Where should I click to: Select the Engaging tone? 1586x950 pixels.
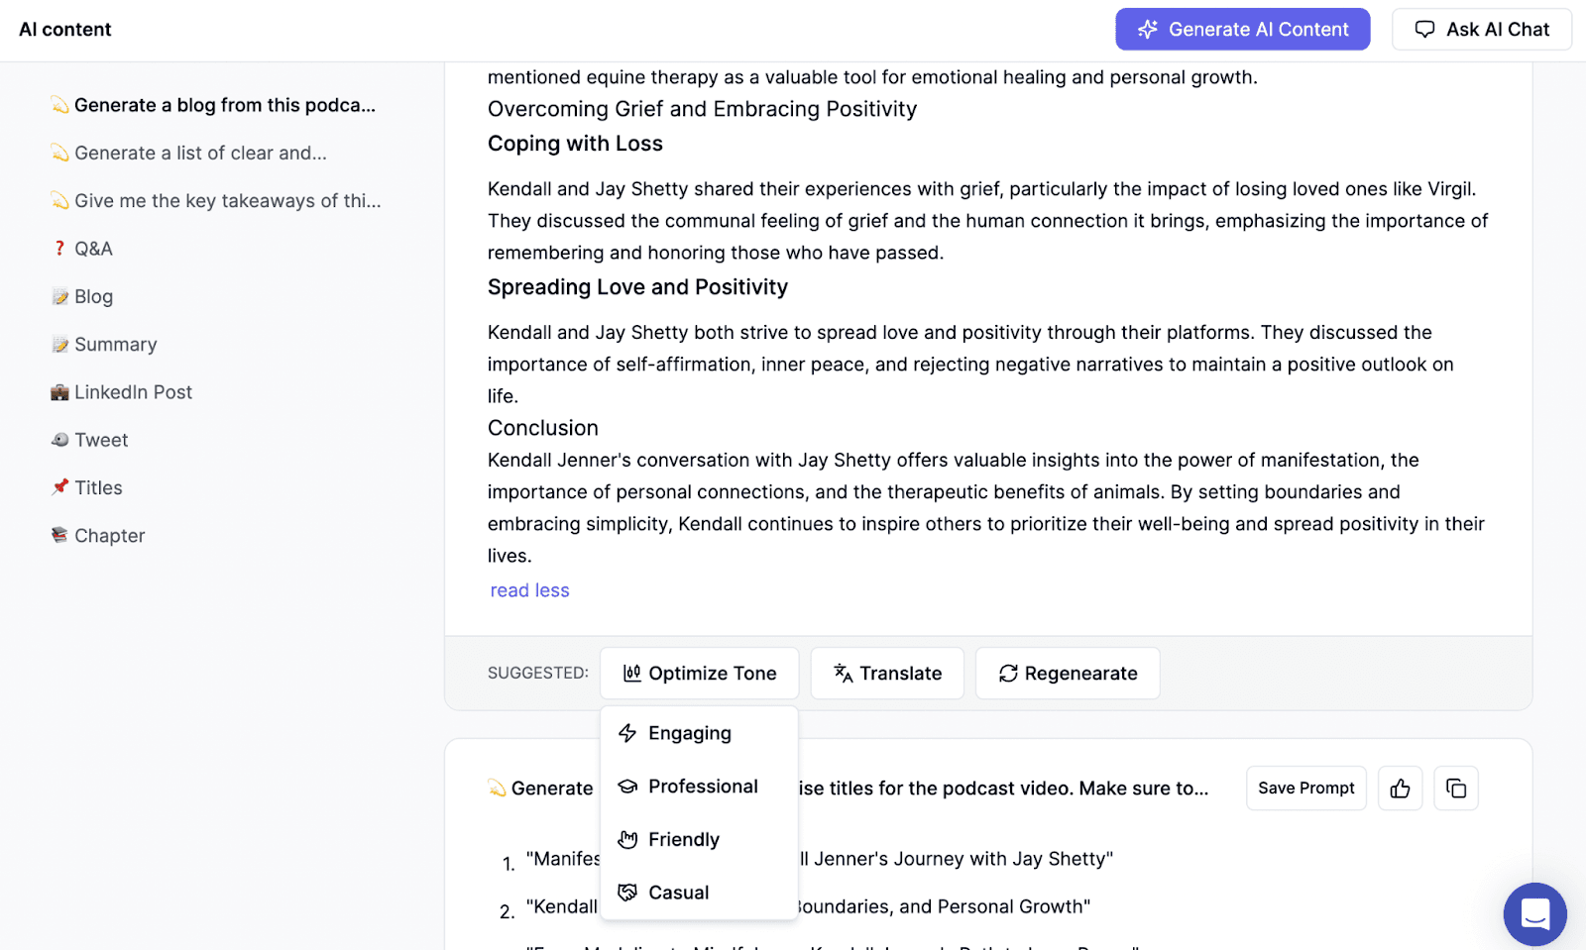[689, 733]
